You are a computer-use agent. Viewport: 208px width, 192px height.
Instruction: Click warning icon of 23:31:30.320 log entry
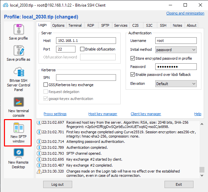pyautogui.click(x=39, y=171)
